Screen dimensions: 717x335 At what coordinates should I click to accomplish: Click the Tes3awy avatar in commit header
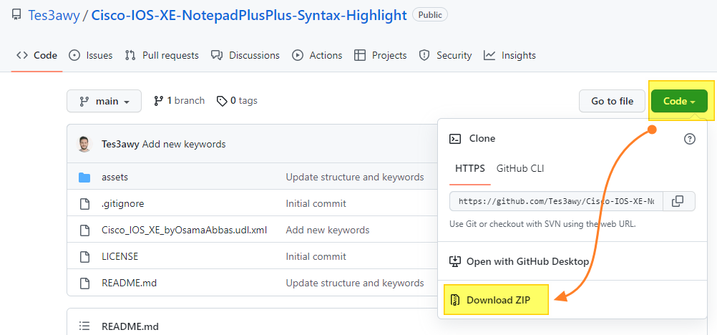tap(84, 144)
